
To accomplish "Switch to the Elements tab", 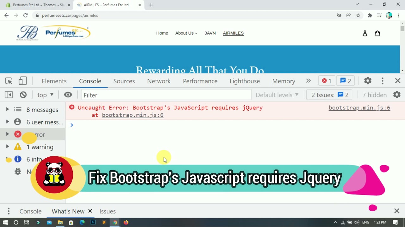I will click(54, 81).
